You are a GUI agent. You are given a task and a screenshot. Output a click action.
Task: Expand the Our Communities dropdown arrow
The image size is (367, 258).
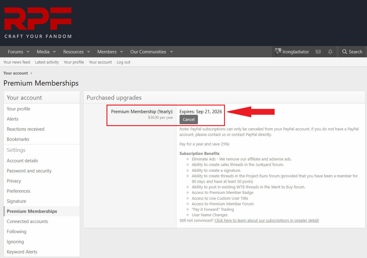(172, 52)
